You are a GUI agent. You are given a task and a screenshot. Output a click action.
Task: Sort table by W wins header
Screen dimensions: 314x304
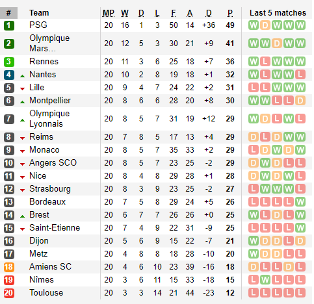125,13
